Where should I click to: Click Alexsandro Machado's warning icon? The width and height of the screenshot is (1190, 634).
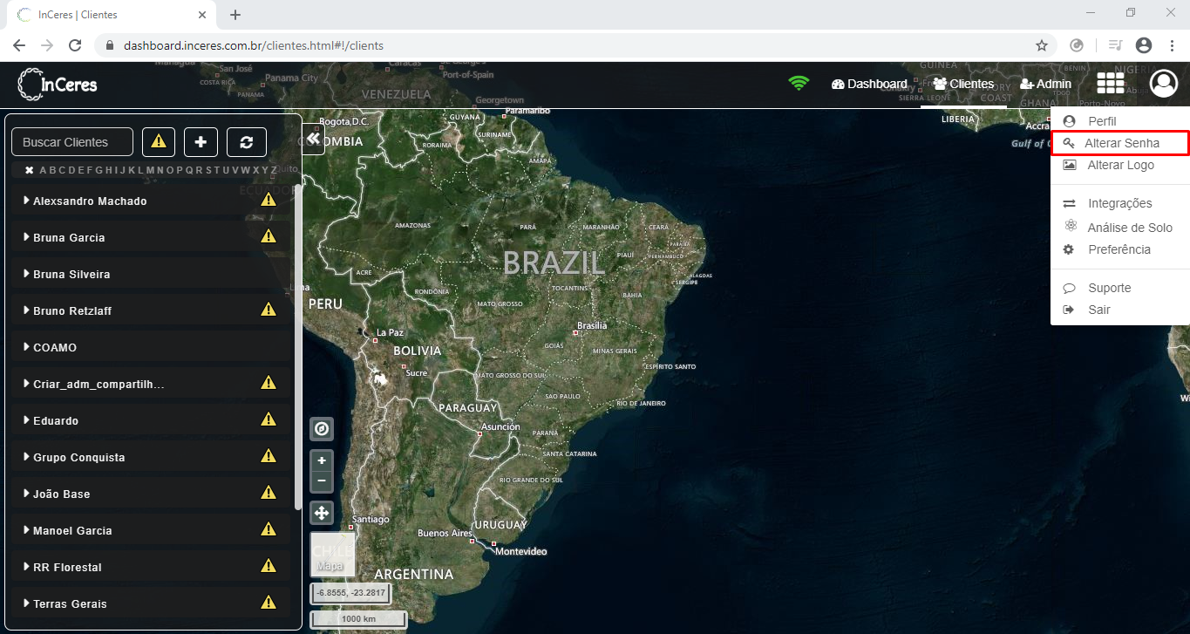click(269, 200)
